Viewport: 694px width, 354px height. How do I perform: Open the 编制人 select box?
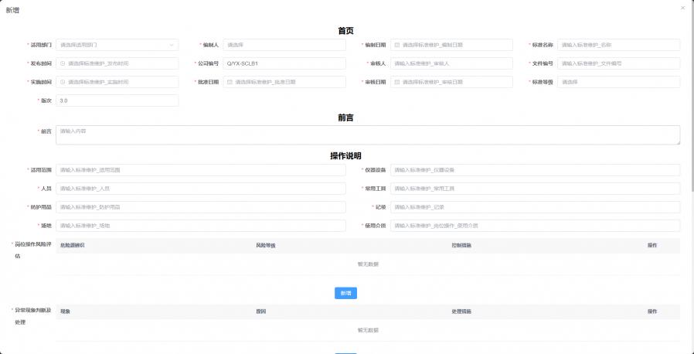[284, 45]
